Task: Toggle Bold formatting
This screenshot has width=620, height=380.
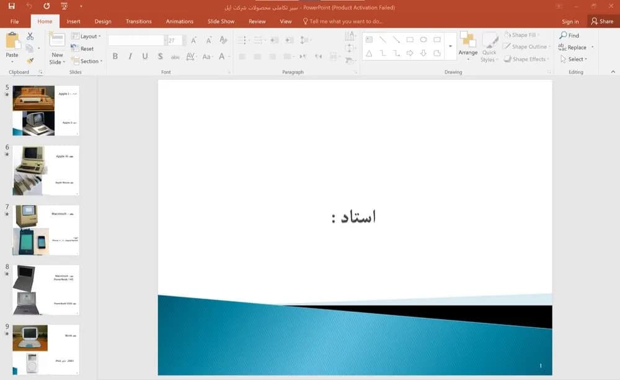Action: coord(115,56)
